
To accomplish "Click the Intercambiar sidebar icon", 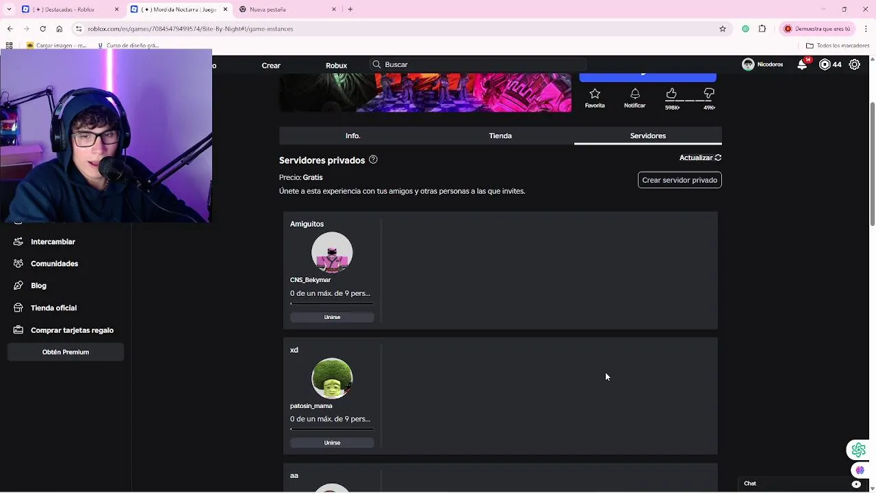I will 18,242.
